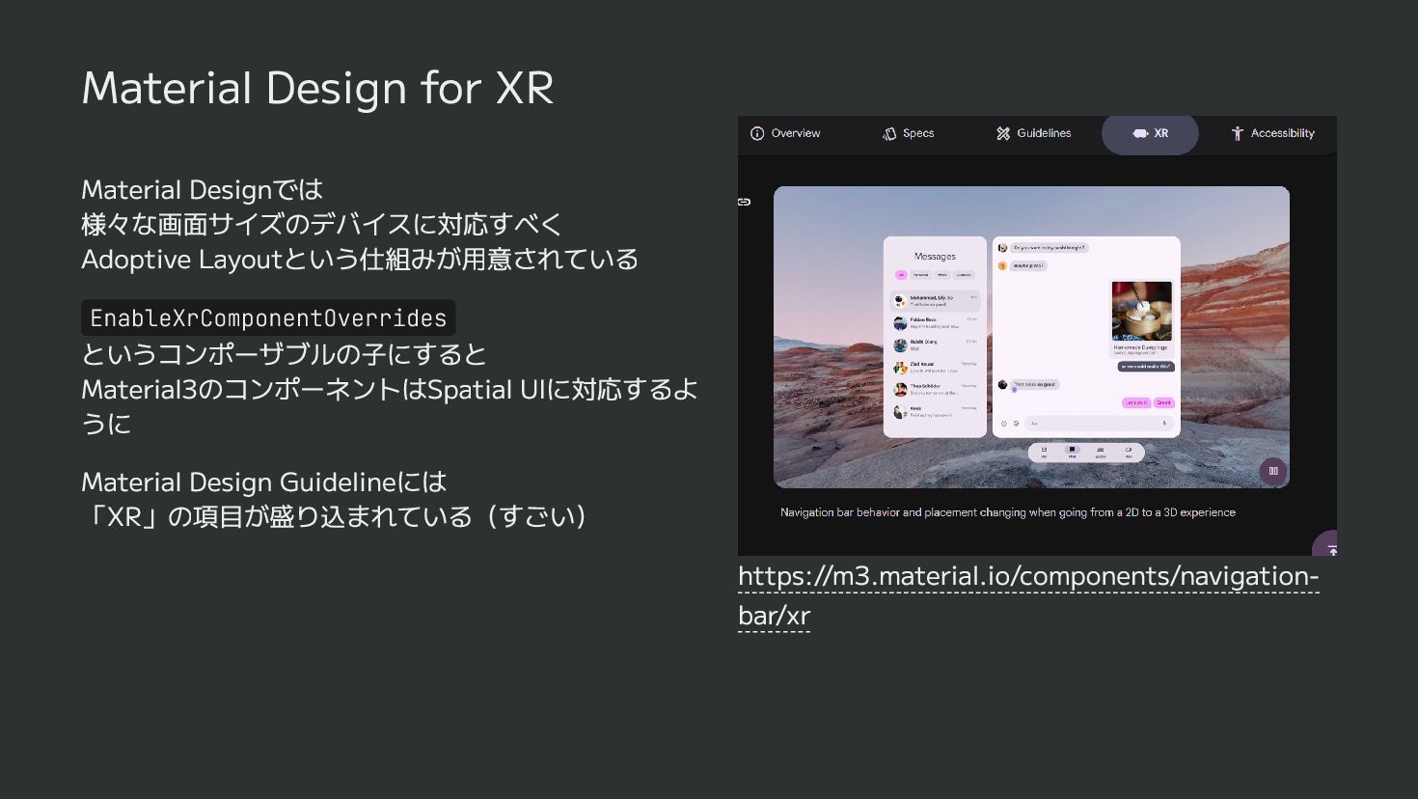Click the Guidelines pencil-ruler icon
This screenshot has height=799, width=1418.
[x=1003, y=133]
